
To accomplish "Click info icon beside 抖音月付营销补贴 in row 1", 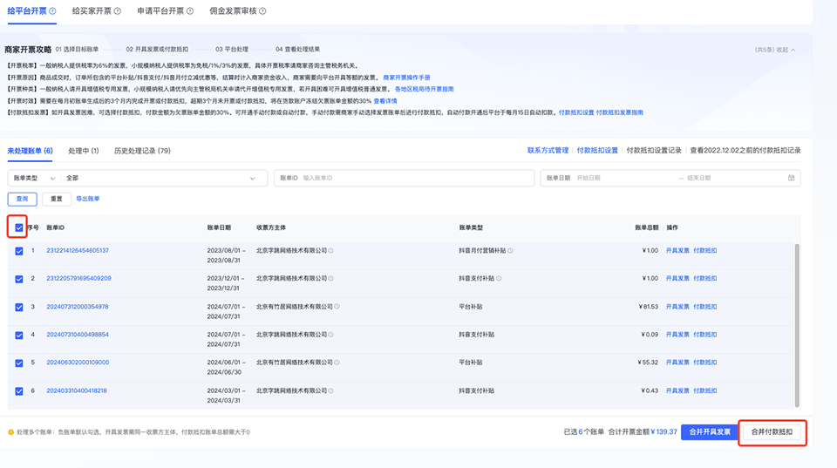I will tap(511, 250).
